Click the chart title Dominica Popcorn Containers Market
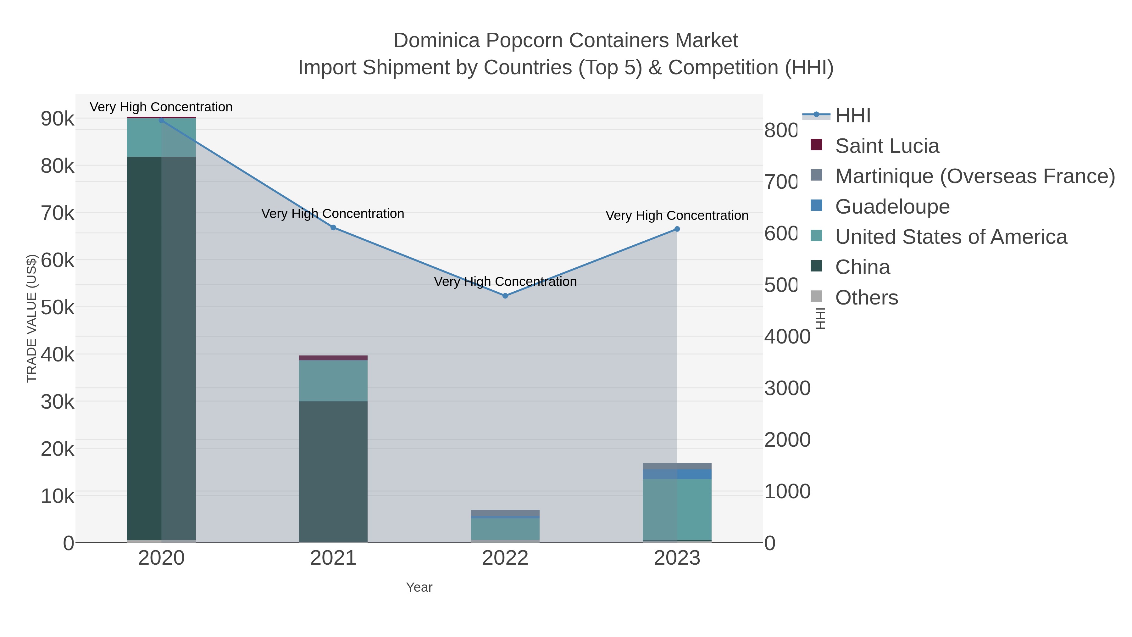Viewport: 1132px width, 637px height. click(566, 41)
